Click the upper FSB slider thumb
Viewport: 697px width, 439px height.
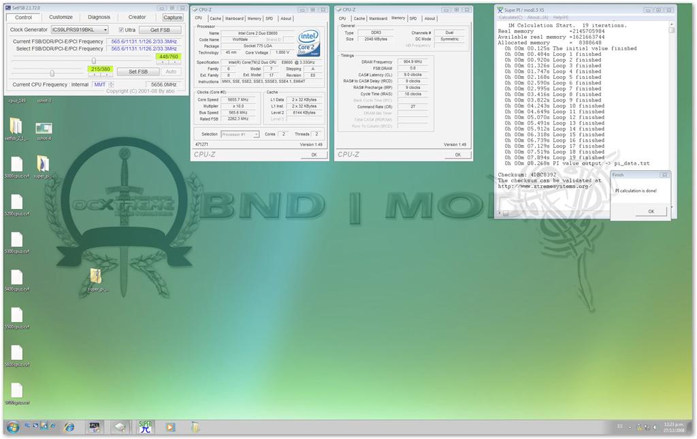[94, 61]
